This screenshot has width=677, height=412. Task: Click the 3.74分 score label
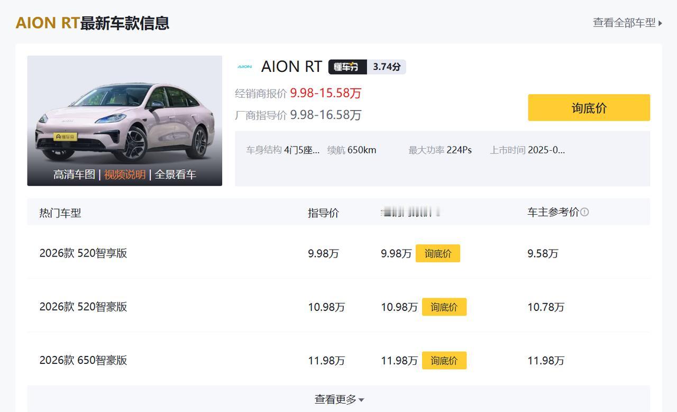(x=387, y=67)
